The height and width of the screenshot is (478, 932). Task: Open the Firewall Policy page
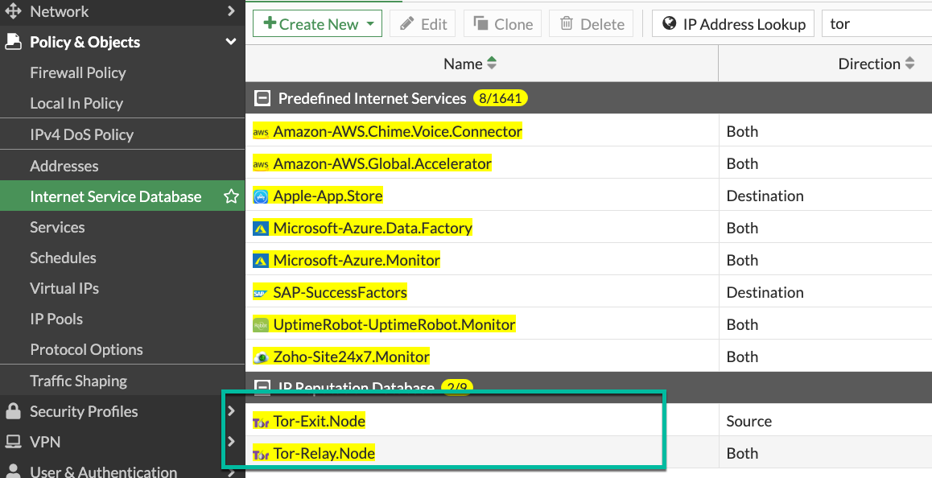(x=78, y=72)
